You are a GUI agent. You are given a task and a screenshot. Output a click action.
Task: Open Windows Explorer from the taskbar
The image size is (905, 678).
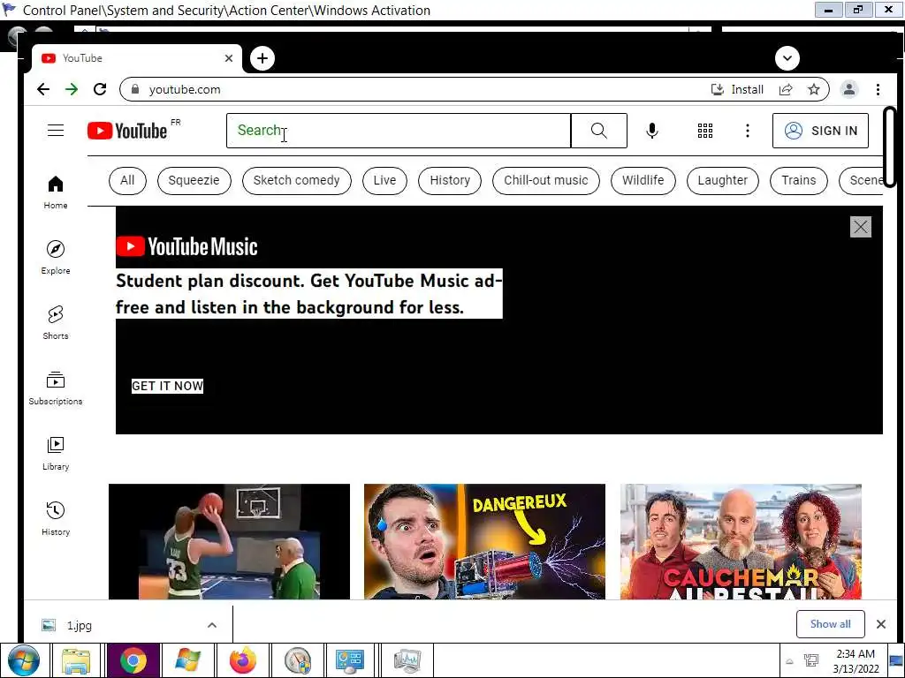click(76, 660)
